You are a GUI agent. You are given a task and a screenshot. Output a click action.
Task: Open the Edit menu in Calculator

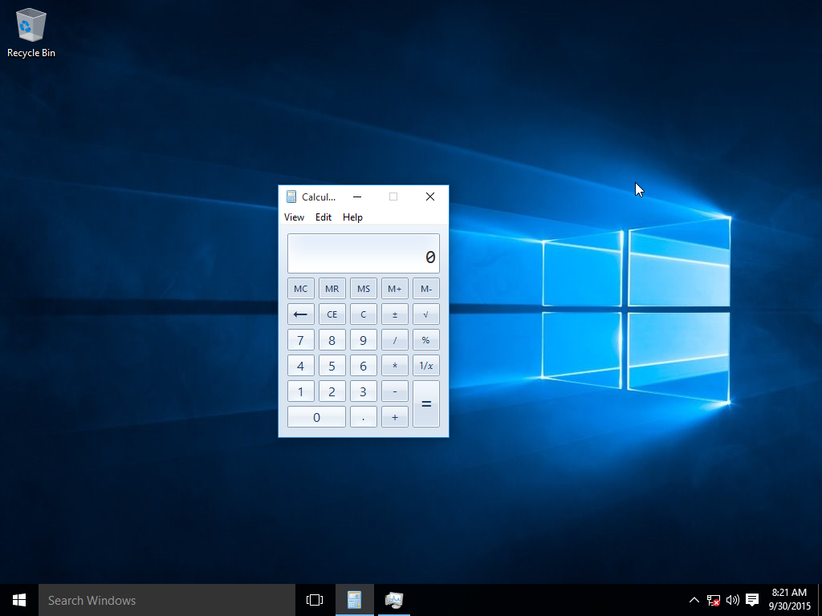[323, 217]
